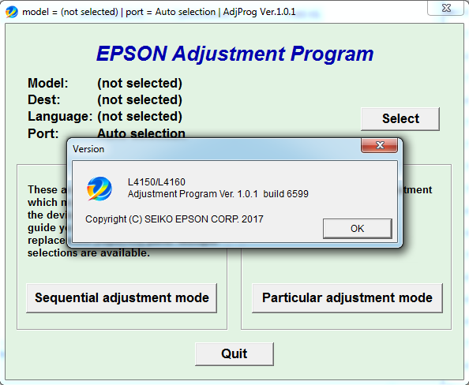
Task: Click the Dest '(not selected)' value
Action: tap(140, 99)
